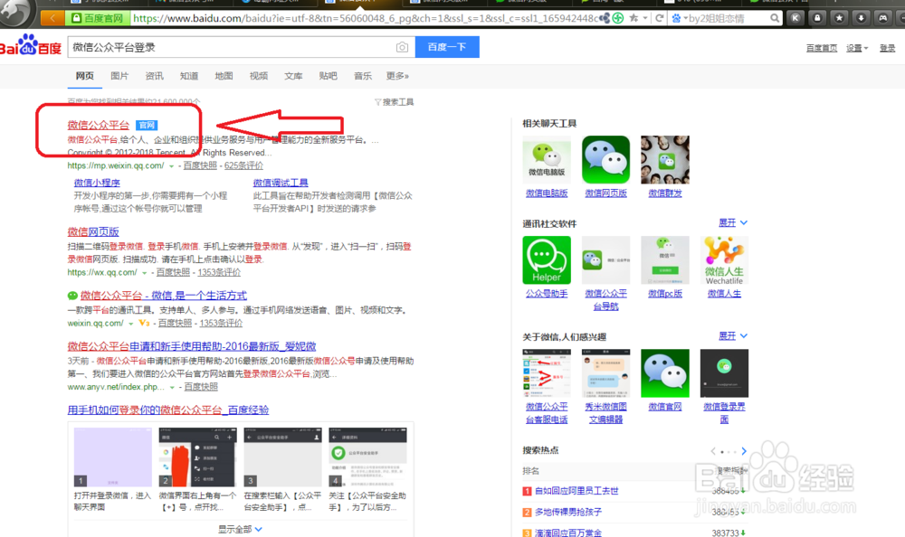Switch to the 贴吧 tab
This screenshot has width=905, height=537.
pyautogui.click(x=328, y=76)
